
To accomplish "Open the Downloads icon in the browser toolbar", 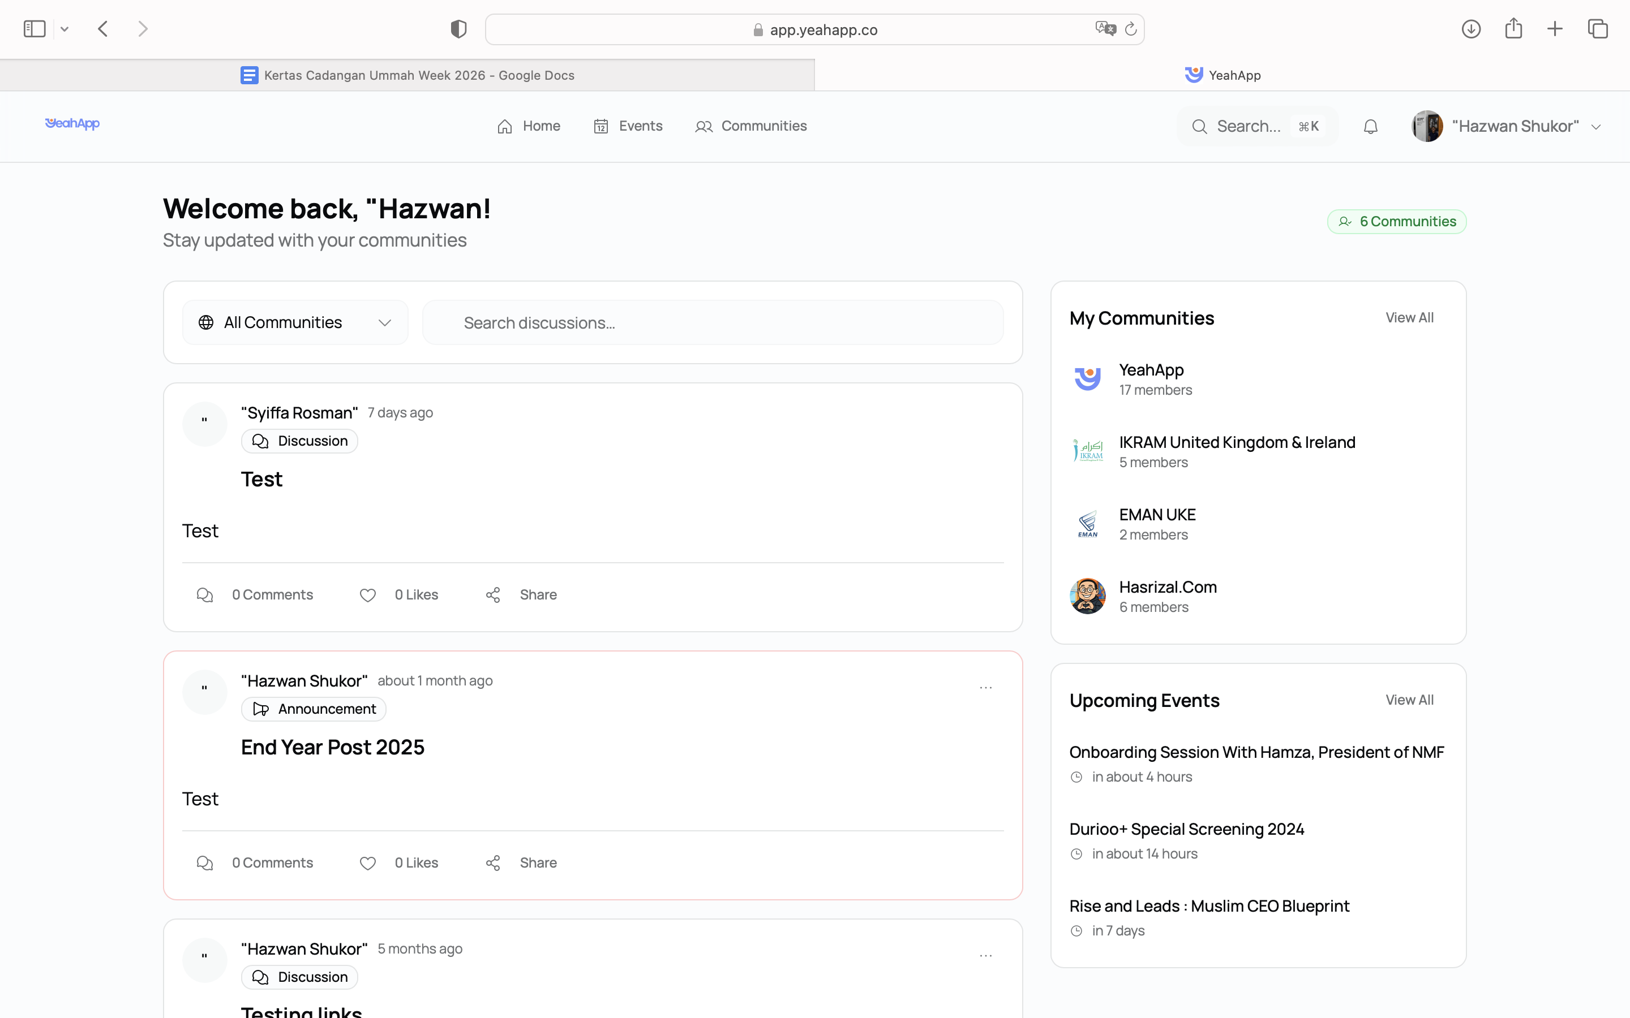I will (1471, 28).
